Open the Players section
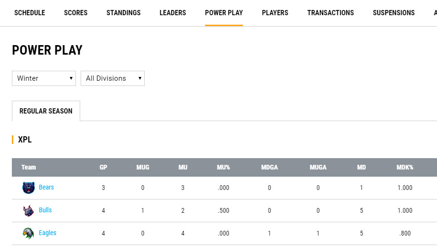 275,13
